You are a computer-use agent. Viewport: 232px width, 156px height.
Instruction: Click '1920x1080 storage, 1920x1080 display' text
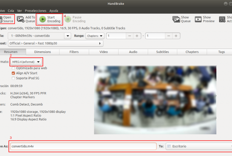[38, 112]
